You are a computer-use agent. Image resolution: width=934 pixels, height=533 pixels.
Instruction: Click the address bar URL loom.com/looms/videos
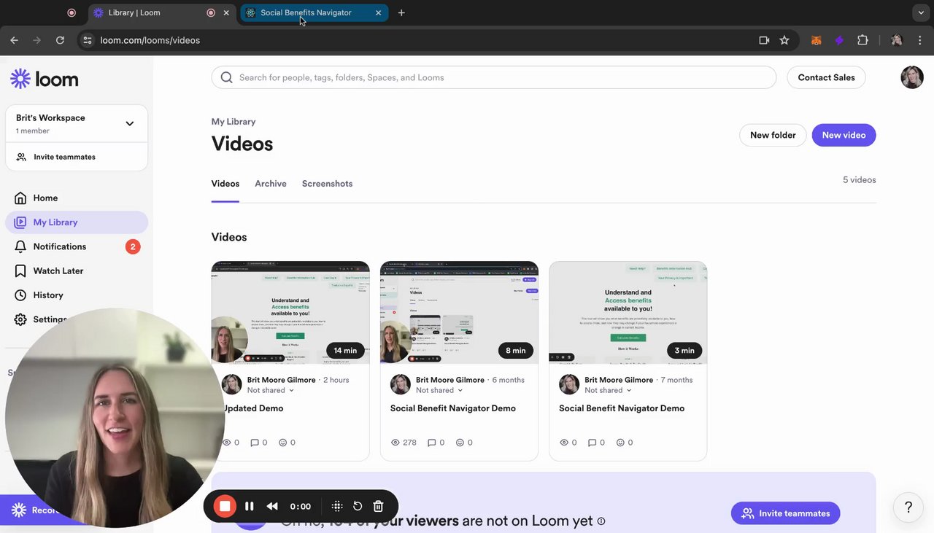point(150,40)
